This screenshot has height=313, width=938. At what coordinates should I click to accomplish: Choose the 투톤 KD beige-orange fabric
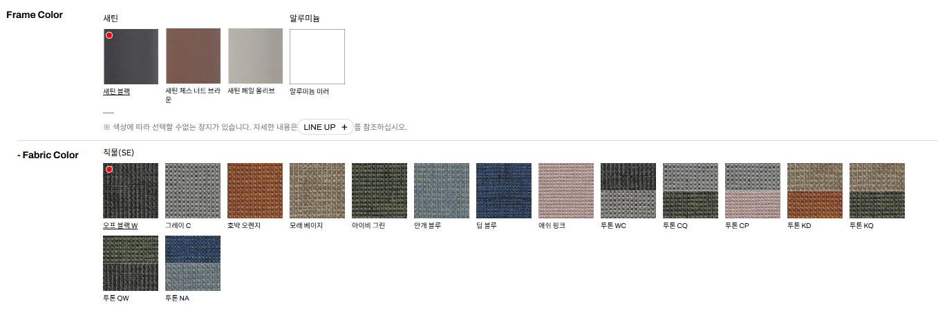pyautogui.click(x=815, y=191)
